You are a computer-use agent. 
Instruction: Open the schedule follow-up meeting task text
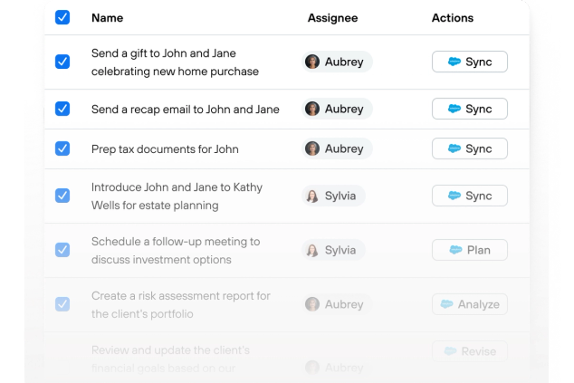point(175,251)
